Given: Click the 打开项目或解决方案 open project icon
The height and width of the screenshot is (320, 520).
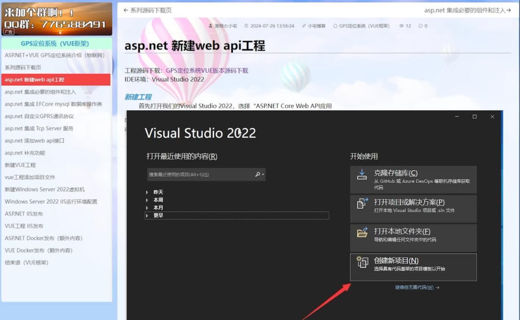Looking at the screenshot, I should (361, 203).
